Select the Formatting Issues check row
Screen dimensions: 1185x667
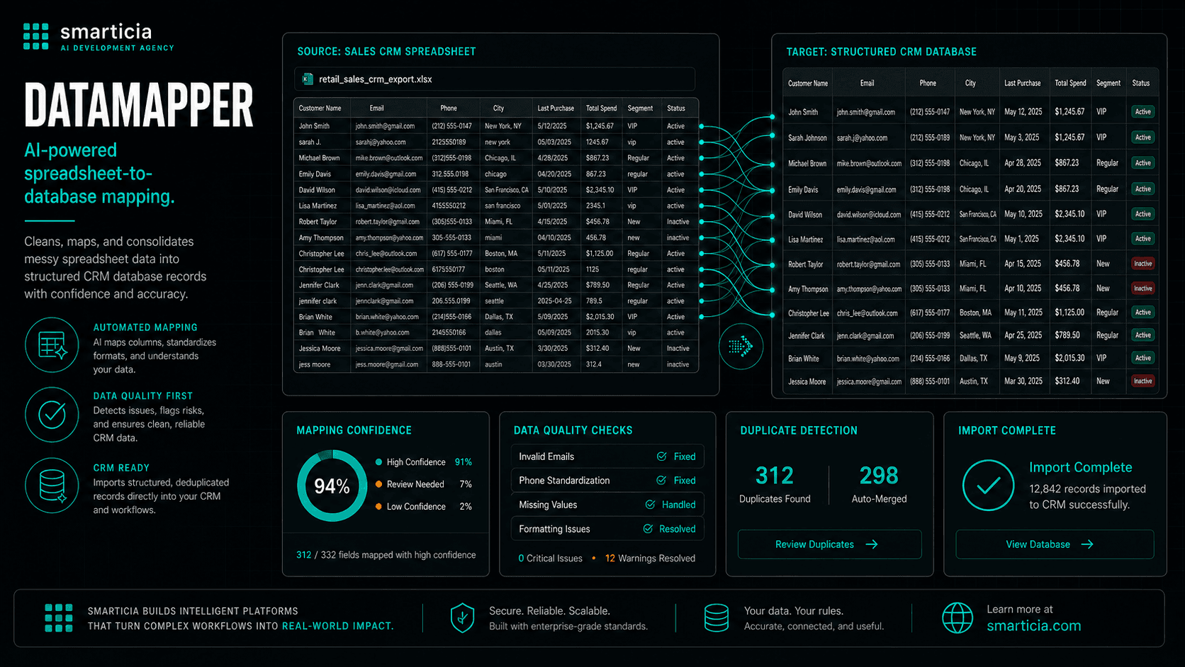607,529
